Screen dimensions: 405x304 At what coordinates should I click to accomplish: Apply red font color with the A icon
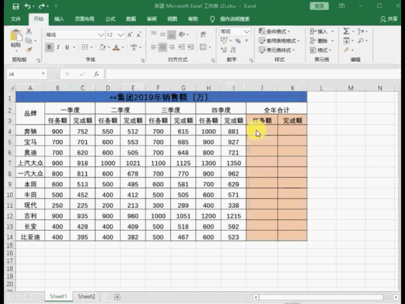click(116, 47)
